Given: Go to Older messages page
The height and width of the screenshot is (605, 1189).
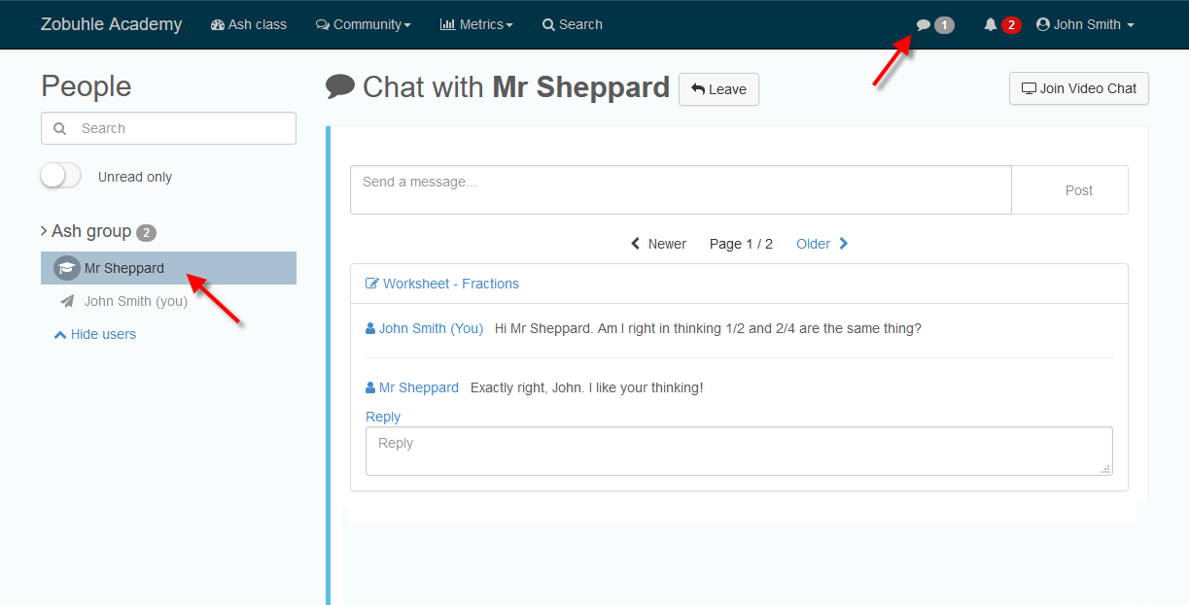Looking at the screenshot, I should pos(822,244).
